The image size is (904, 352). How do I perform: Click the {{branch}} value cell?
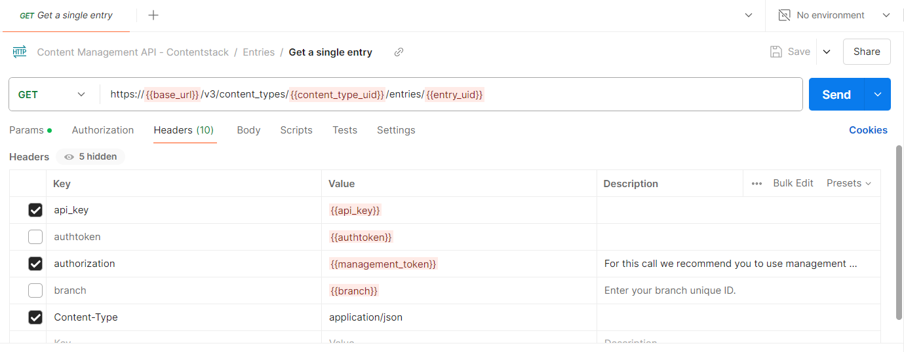click(x=459, y=290)
